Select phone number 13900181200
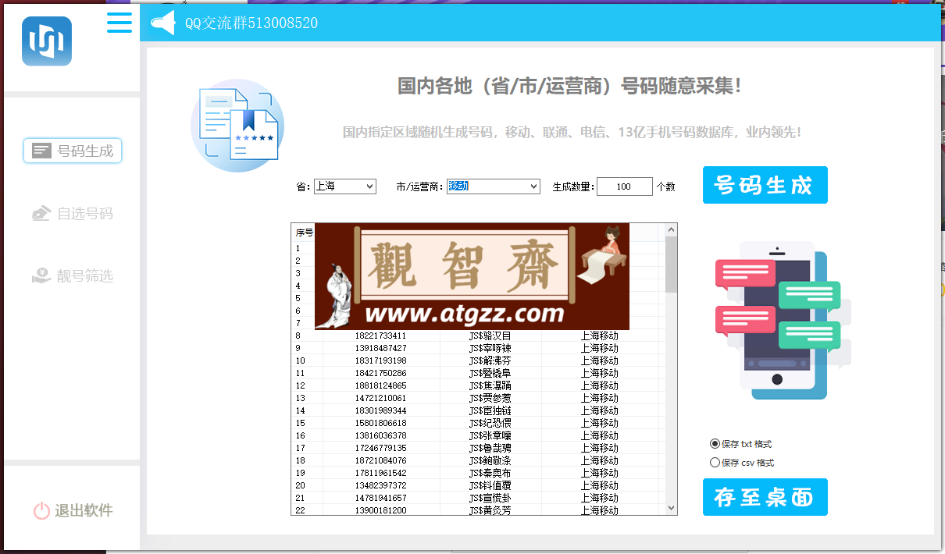The width and height of the screenshot is (945, 554). pyautogui.click(x=380, y=510)
